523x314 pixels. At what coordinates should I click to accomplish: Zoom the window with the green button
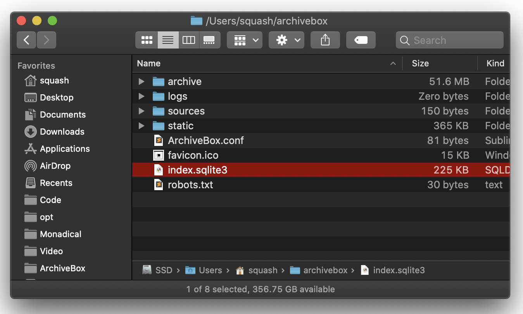click(x=52, y=21)
